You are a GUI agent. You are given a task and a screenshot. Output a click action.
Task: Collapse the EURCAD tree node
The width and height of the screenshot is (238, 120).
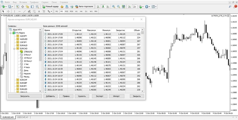click(x=15, y=49)
